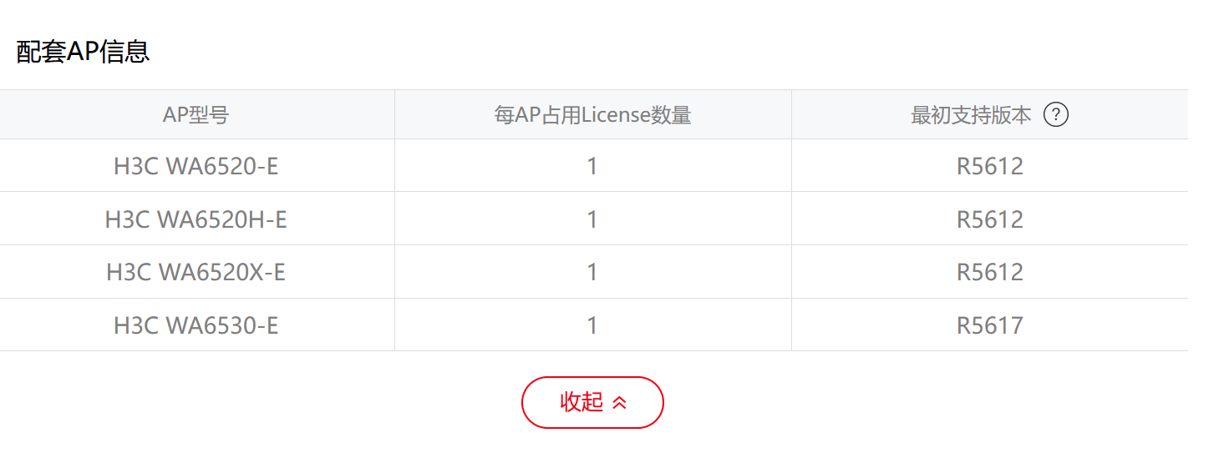Click license count in WA6530-E row

point(592,325)
